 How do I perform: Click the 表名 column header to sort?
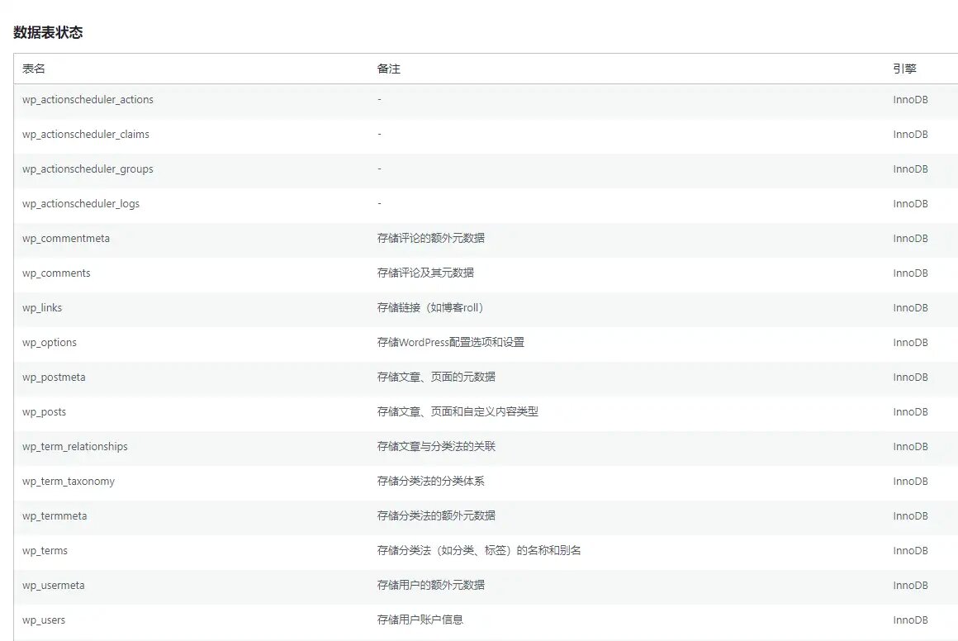[31, 69]
